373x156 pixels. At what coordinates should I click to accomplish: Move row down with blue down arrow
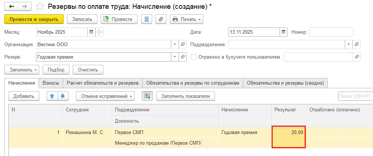pos(62,96)
